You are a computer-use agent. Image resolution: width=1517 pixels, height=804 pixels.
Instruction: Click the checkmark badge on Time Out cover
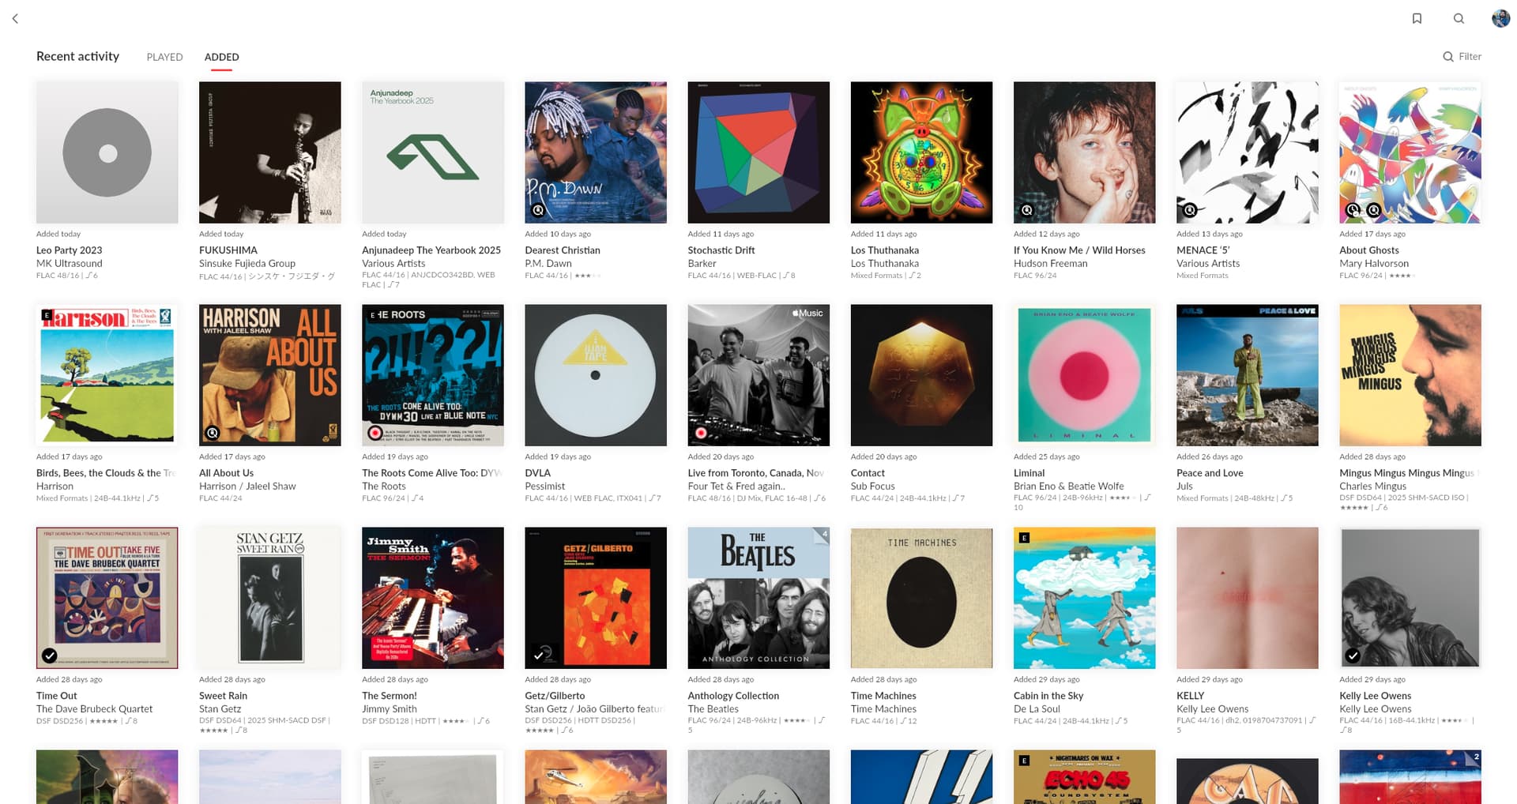coord(50,655)
